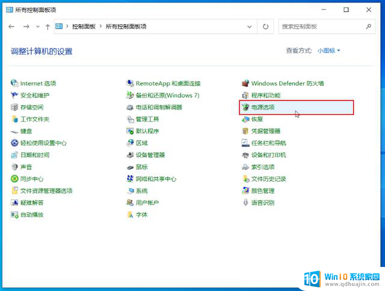Open 字体 link
The height and width of the screenshot is (291, 385).
click(x=142, y=215)
